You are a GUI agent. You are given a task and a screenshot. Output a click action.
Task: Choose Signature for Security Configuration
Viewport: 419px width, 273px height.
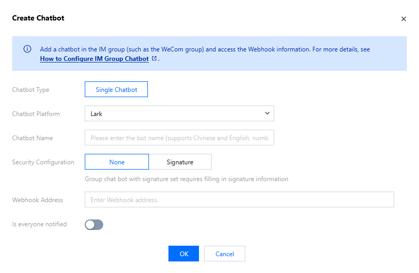(x=180, y=162)
